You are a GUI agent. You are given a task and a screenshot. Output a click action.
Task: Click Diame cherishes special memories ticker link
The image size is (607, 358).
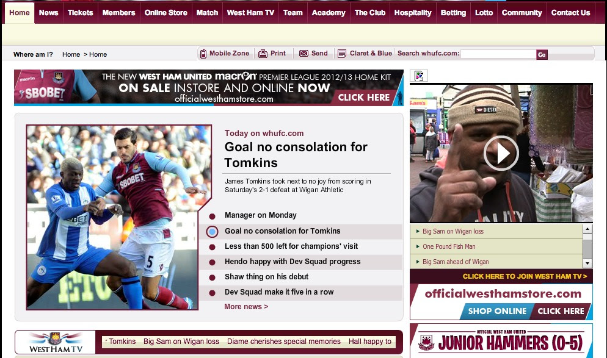tap(284, 342)
